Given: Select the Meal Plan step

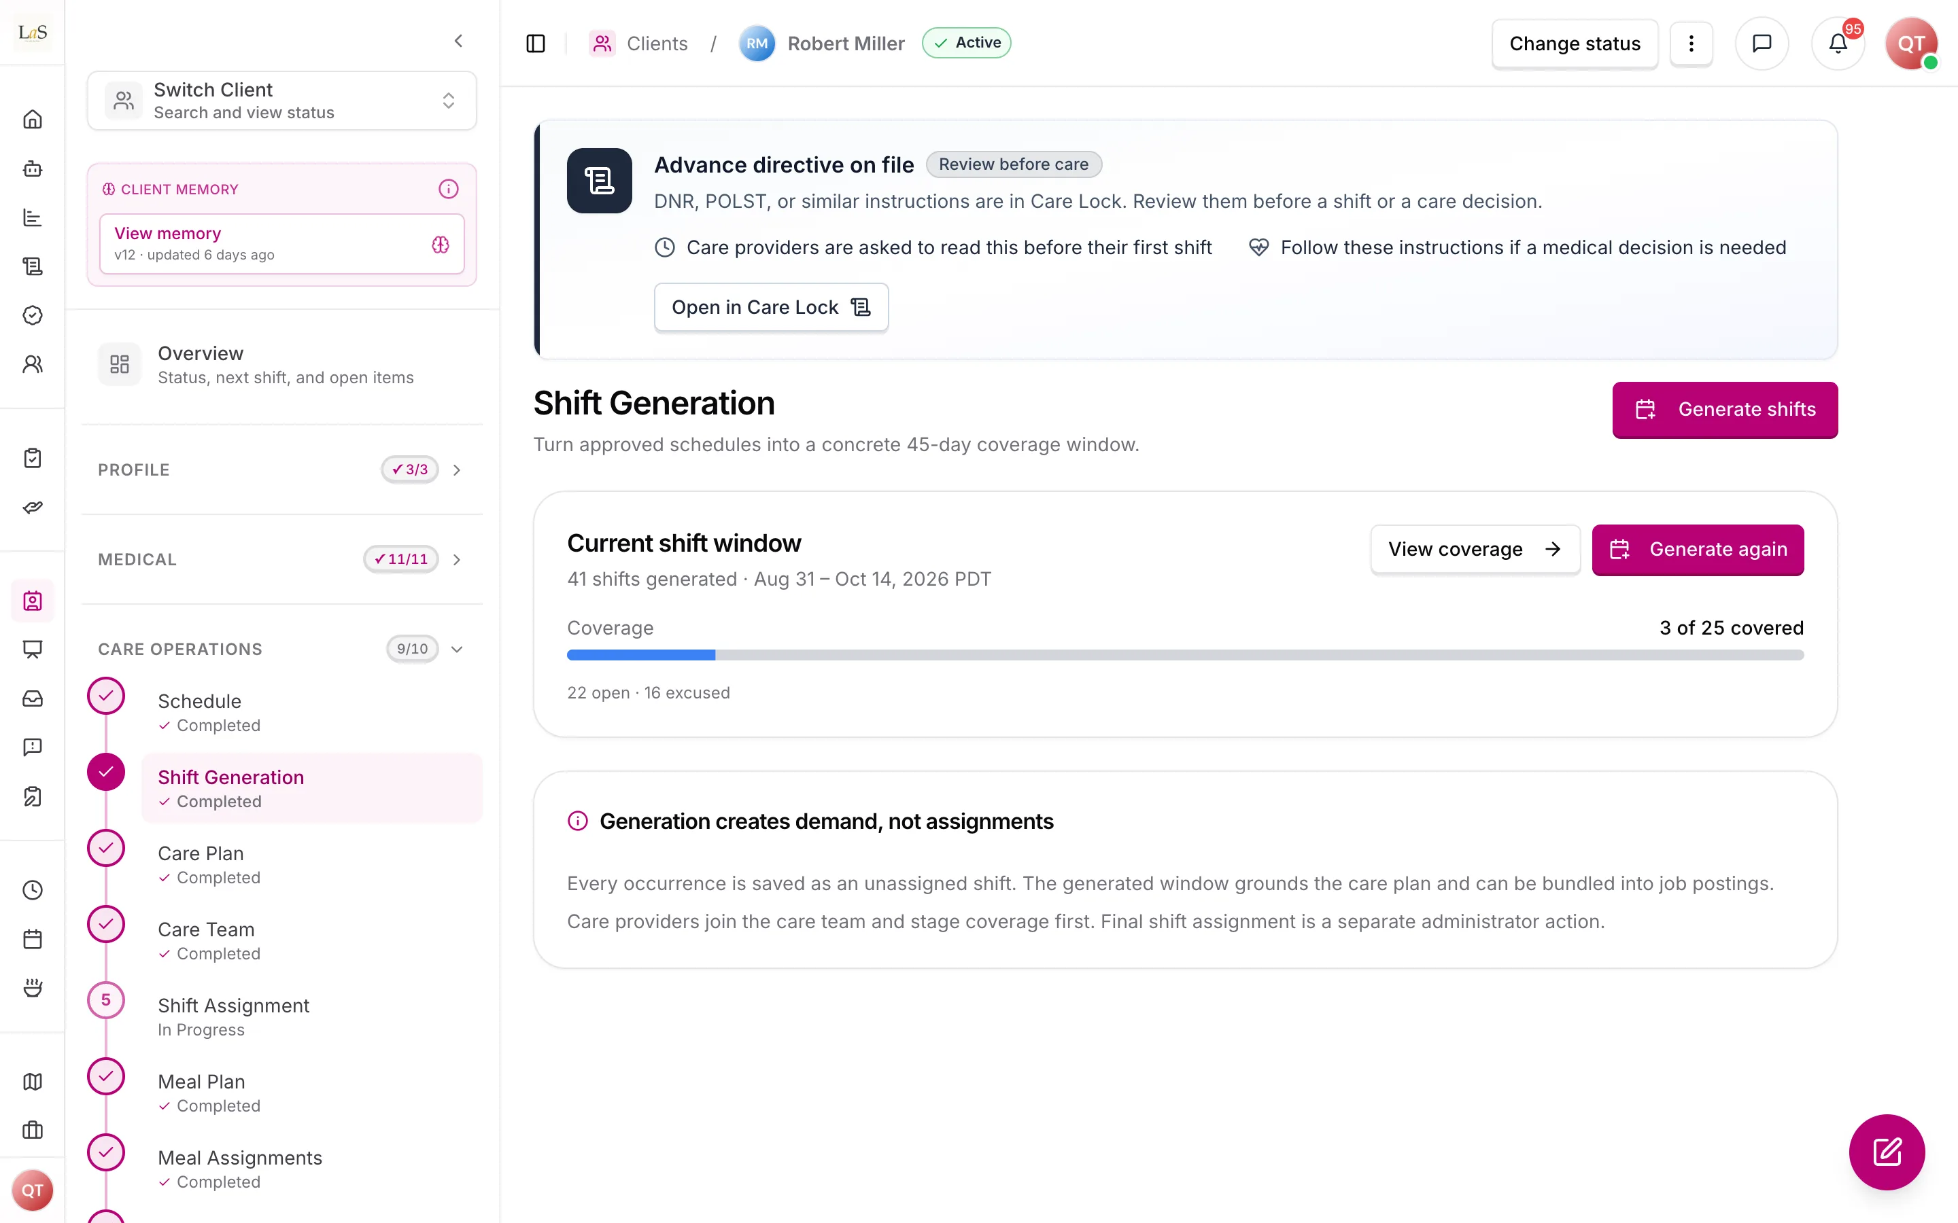Looking at the screenshot, I should click(x=311, y=1092).
